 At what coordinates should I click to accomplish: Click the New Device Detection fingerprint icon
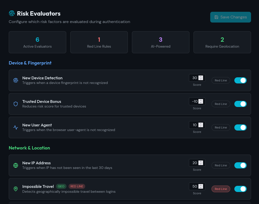click(16, 80)
